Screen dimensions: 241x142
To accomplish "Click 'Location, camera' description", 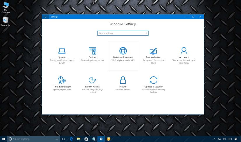I will 123,90.
